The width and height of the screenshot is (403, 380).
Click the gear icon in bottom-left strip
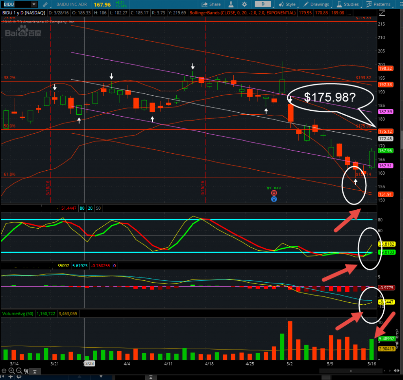pos(19,377)
